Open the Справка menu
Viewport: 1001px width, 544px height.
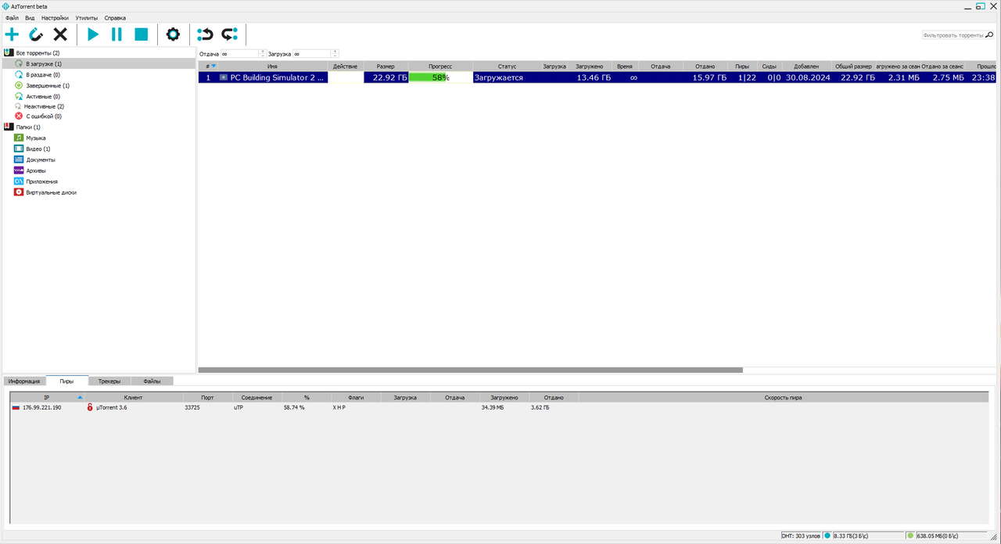115,17
